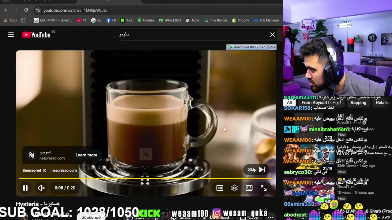Switch to theater mode
The width and height of the screenshot is (392, 220).
click(249, 188)
